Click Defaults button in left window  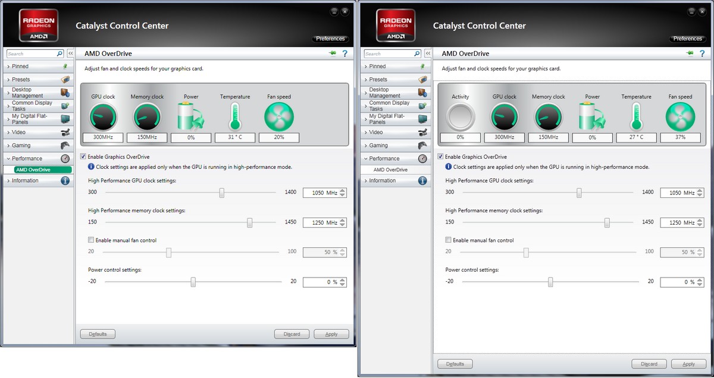(98, 334)
